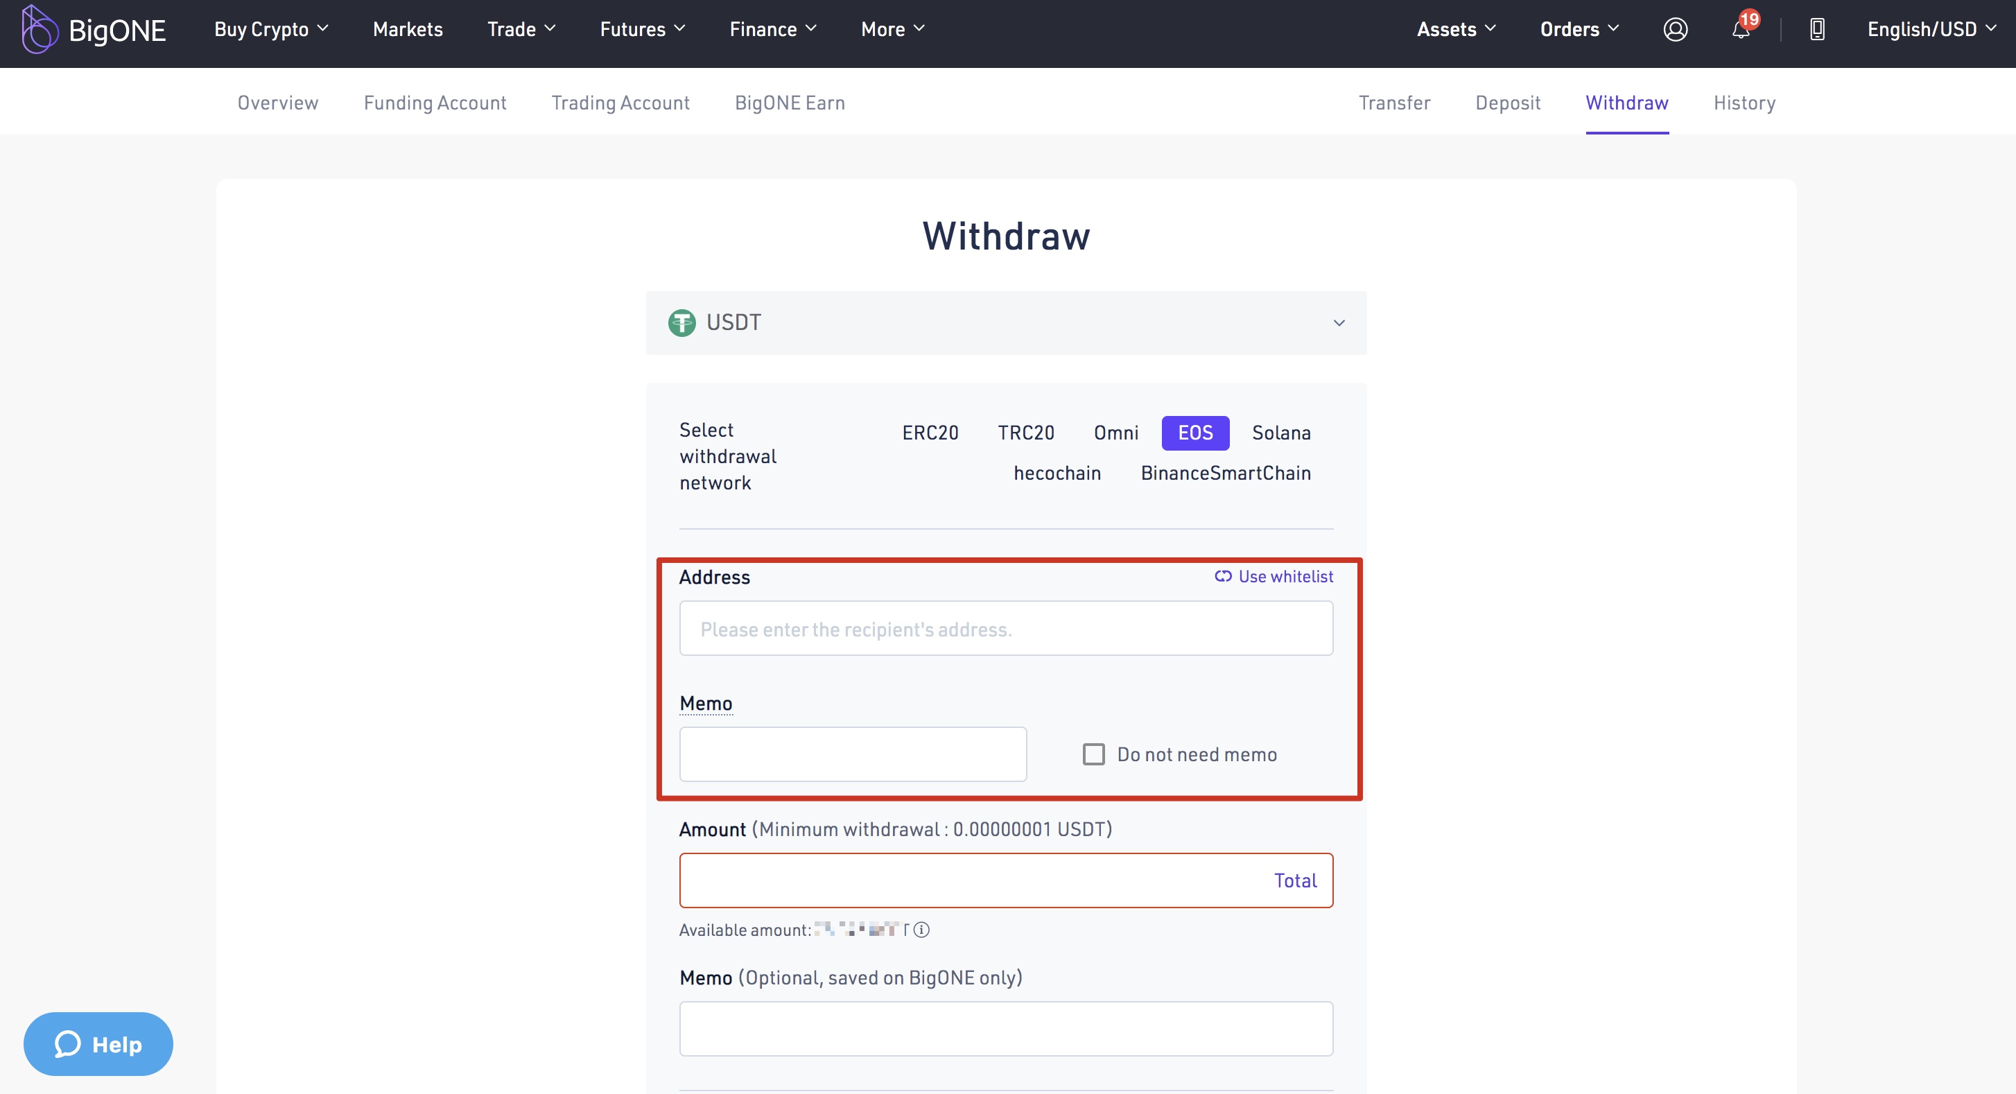Click the info icon beside available amount
The height and width of the screenshot is (1094, 2016).
922,930
